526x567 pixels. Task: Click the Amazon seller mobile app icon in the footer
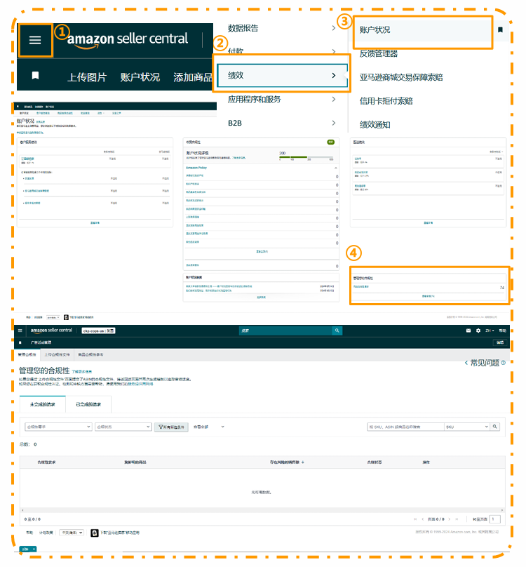tap(95, 533)
